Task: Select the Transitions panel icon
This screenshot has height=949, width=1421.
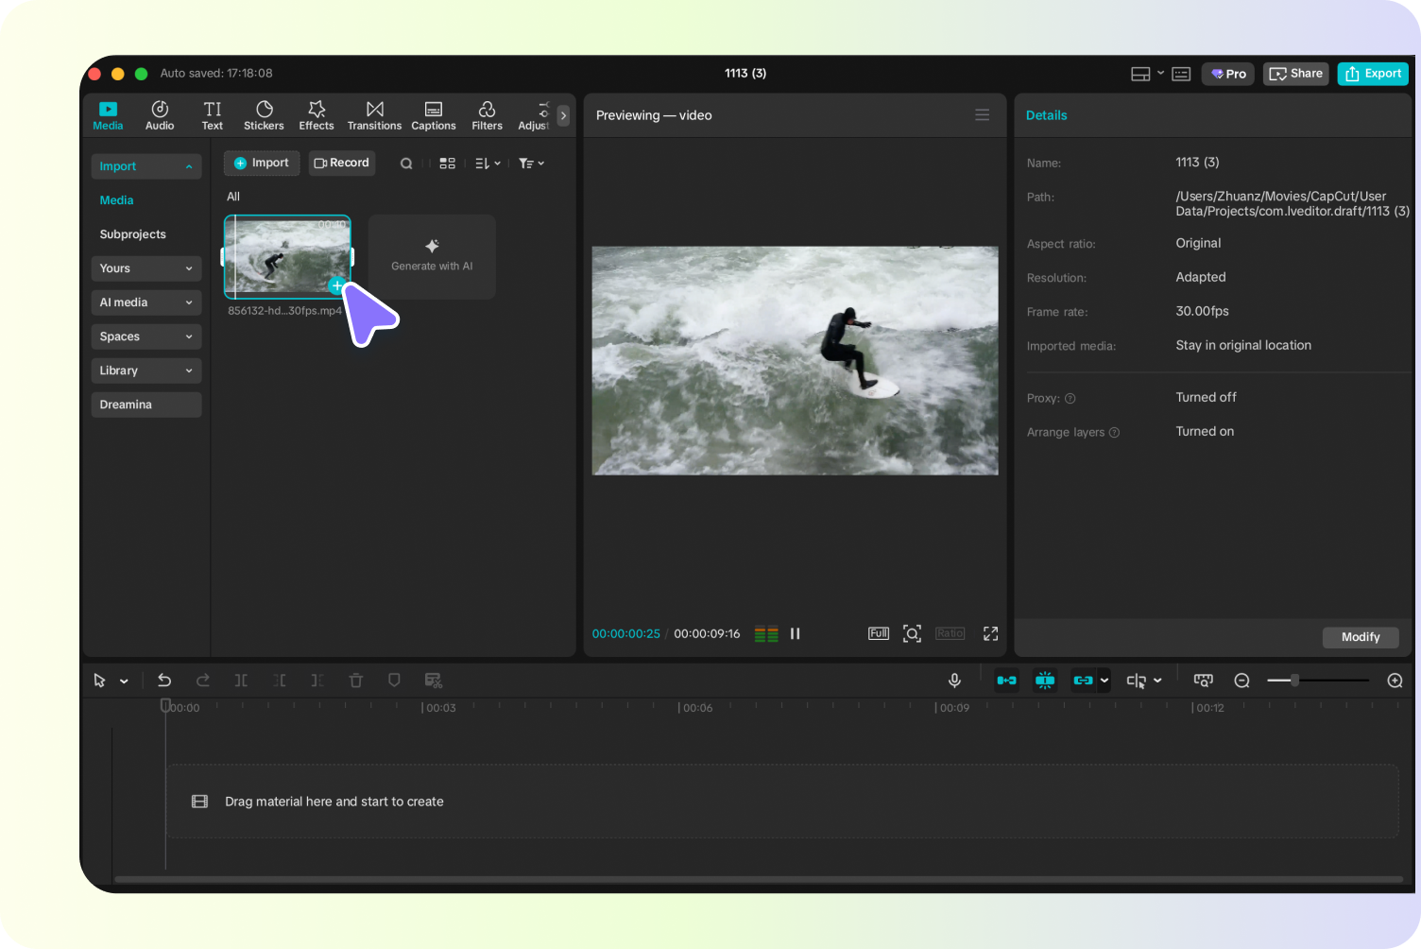Action: pos(374,114)
